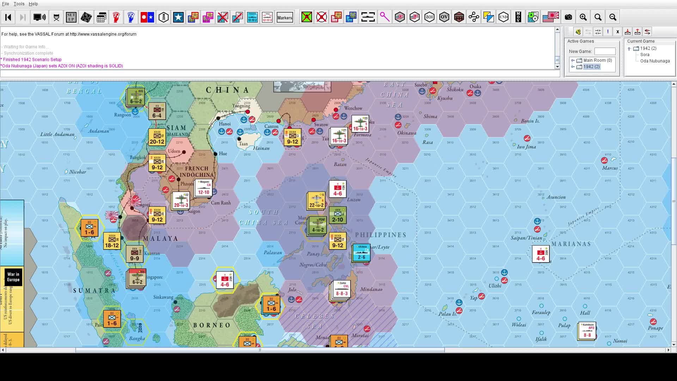The image size is (677, 381).
Task: Open the Markers button
Action: click(285, 17)
